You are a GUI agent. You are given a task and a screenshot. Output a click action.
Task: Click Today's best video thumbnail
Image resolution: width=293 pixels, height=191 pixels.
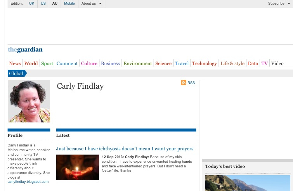pos(248,183)
